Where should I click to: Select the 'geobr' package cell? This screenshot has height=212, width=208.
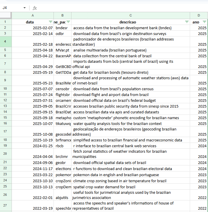(62, 163)
